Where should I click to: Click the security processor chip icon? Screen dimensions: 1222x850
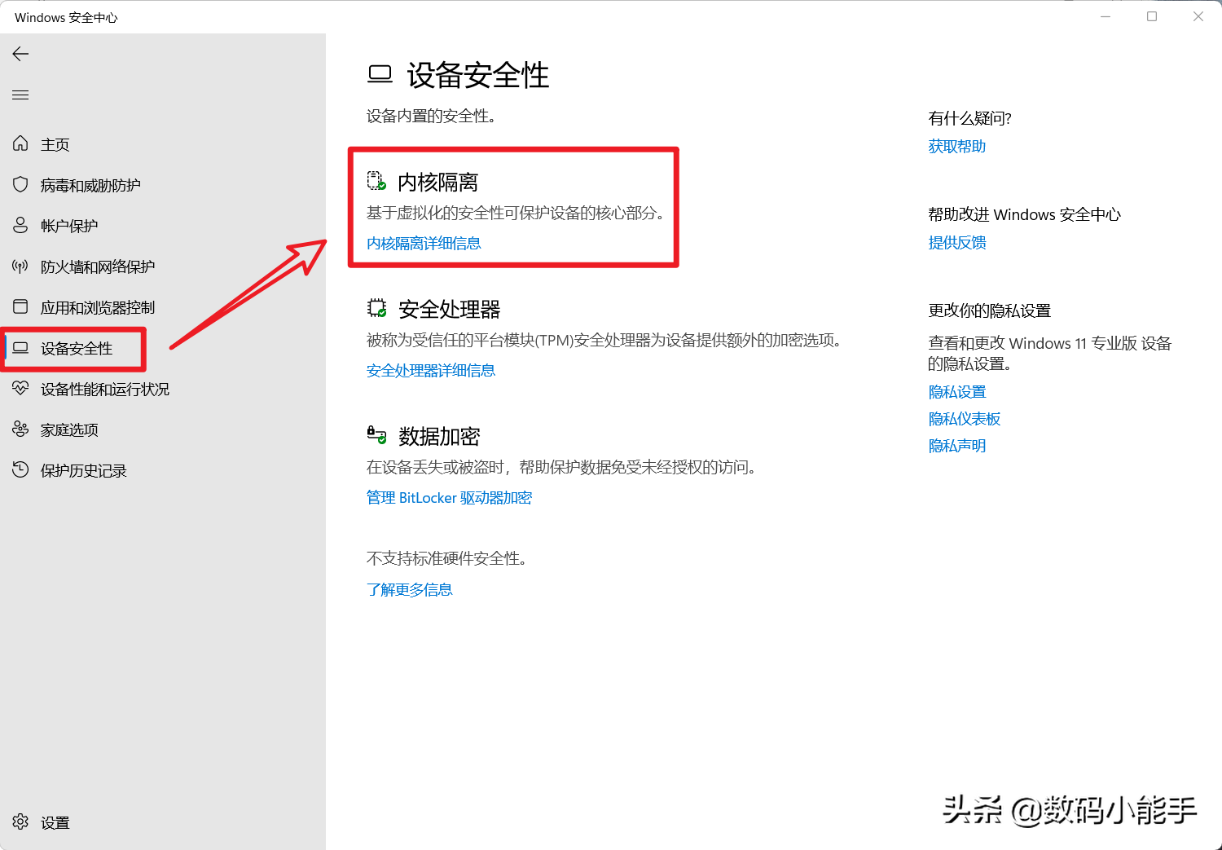point(376,308)
